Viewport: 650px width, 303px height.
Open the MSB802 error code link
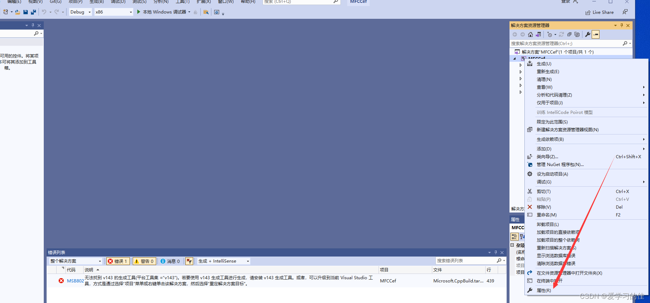75,281
